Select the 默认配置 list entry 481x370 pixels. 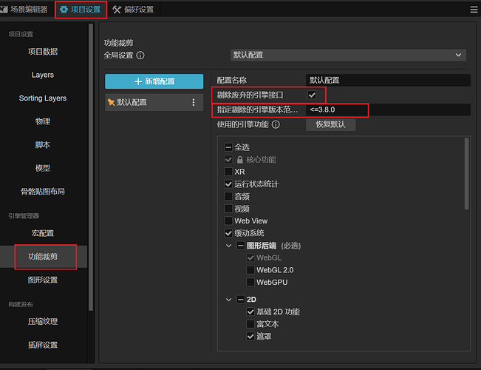click(x=154, y=102)
